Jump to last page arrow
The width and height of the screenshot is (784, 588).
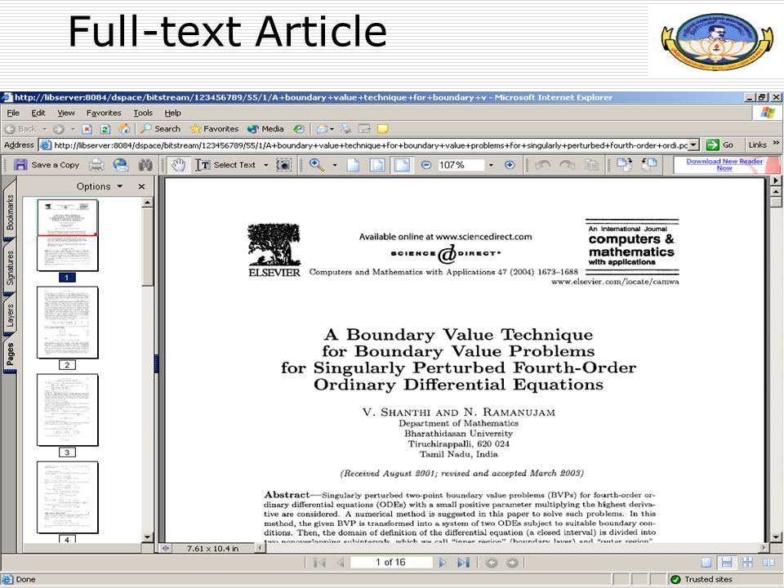(463, 563)
